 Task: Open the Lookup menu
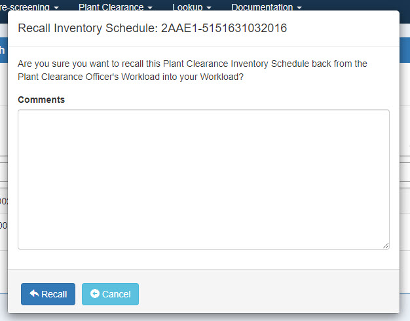coord(191,7)
